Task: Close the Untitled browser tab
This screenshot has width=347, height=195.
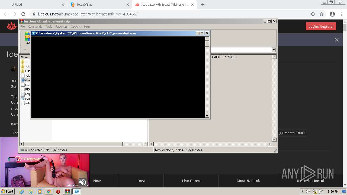Action: pos(63,5)
